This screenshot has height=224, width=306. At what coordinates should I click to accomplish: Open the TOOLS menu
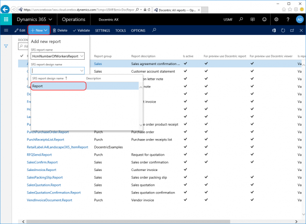pyautogui.click(x=120, y=31)
